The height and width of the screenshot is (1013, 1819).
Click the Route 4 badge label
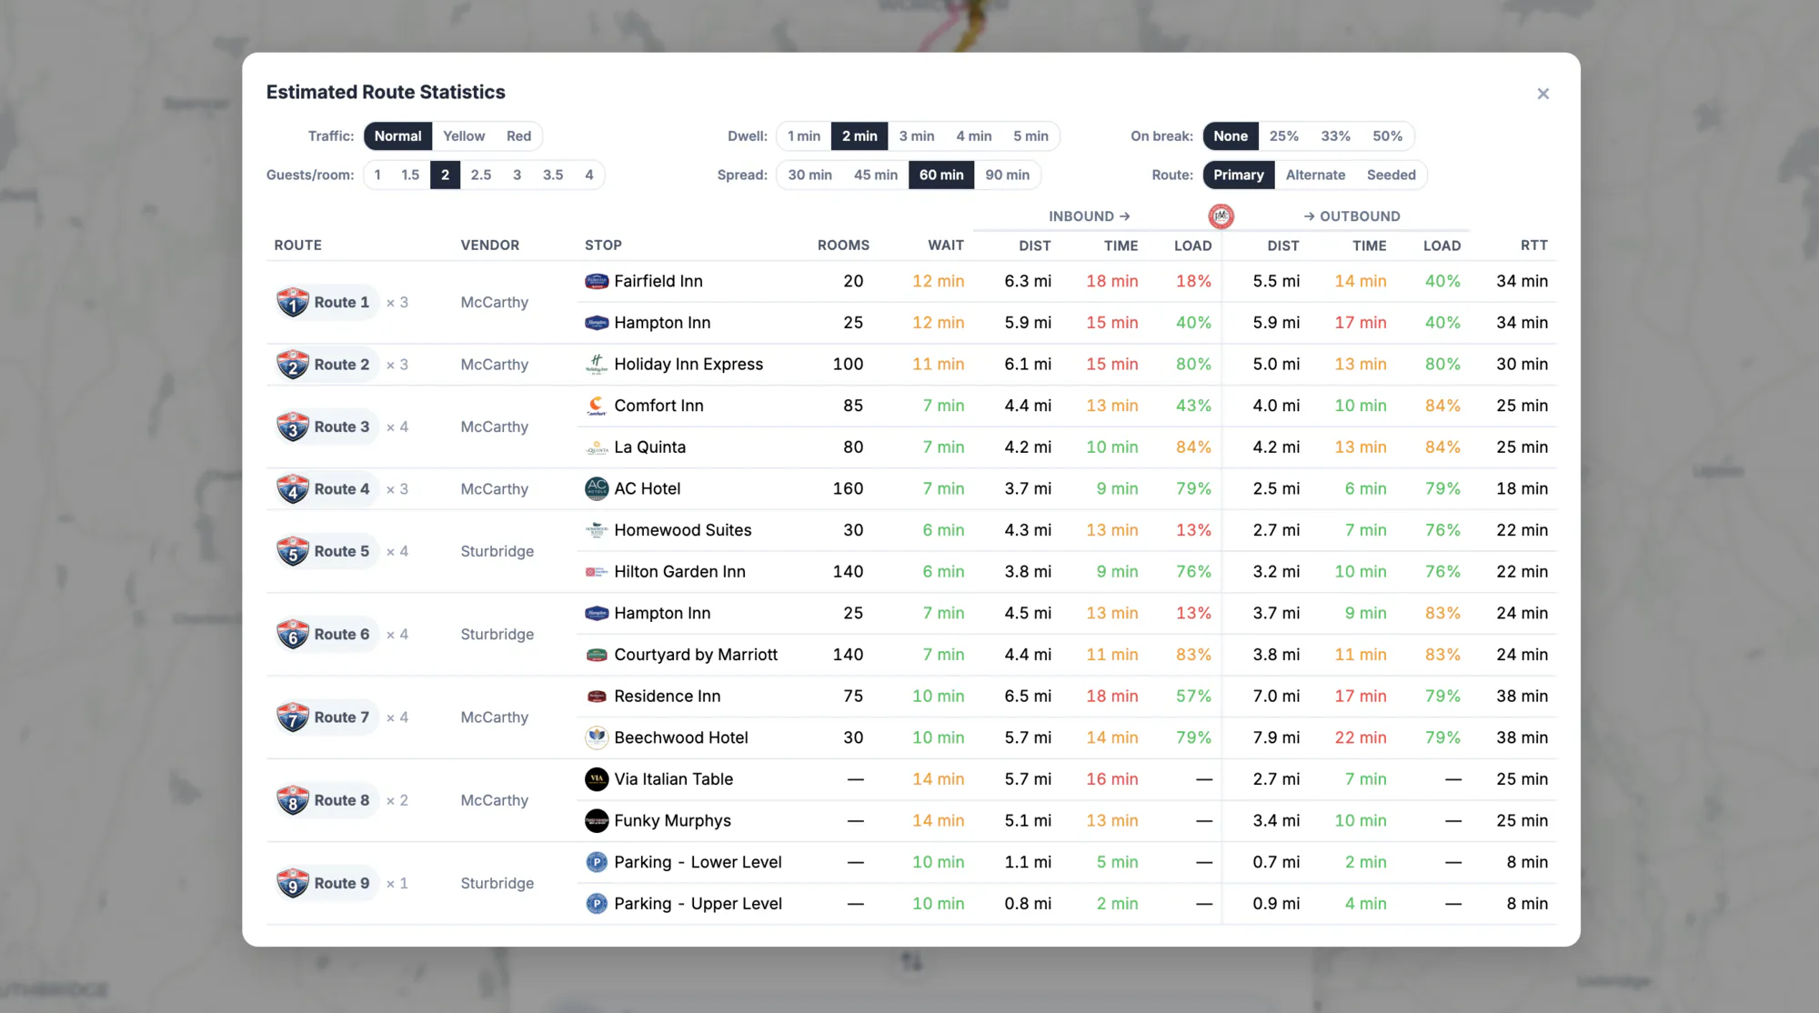click(x=342, y=489)
